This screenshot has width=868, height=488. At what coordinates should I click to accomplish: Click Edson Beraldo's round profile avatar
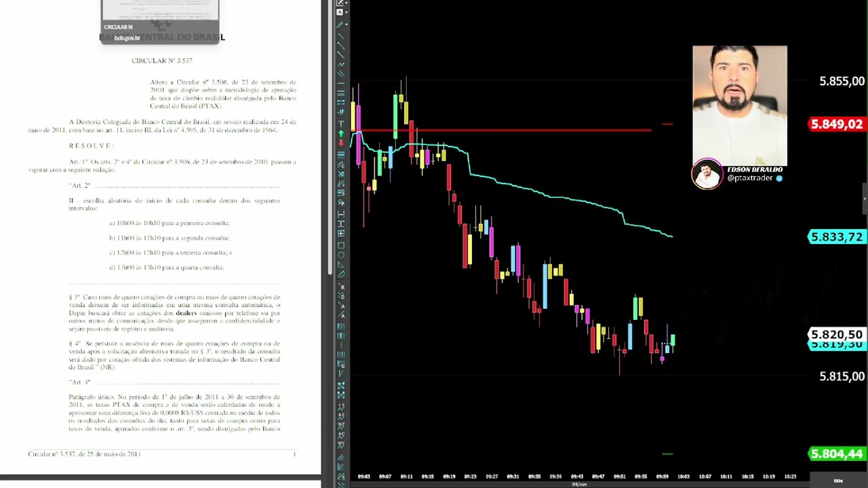point(707,174)
